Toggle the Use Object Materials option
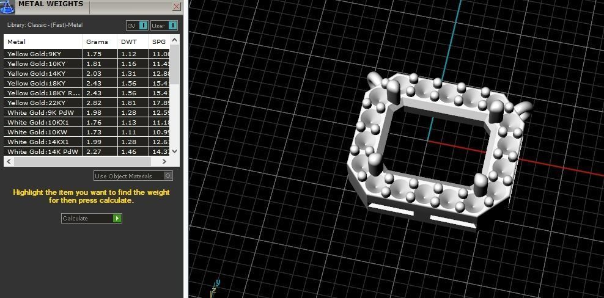604x298 pixels. click(x=133, y=176)
